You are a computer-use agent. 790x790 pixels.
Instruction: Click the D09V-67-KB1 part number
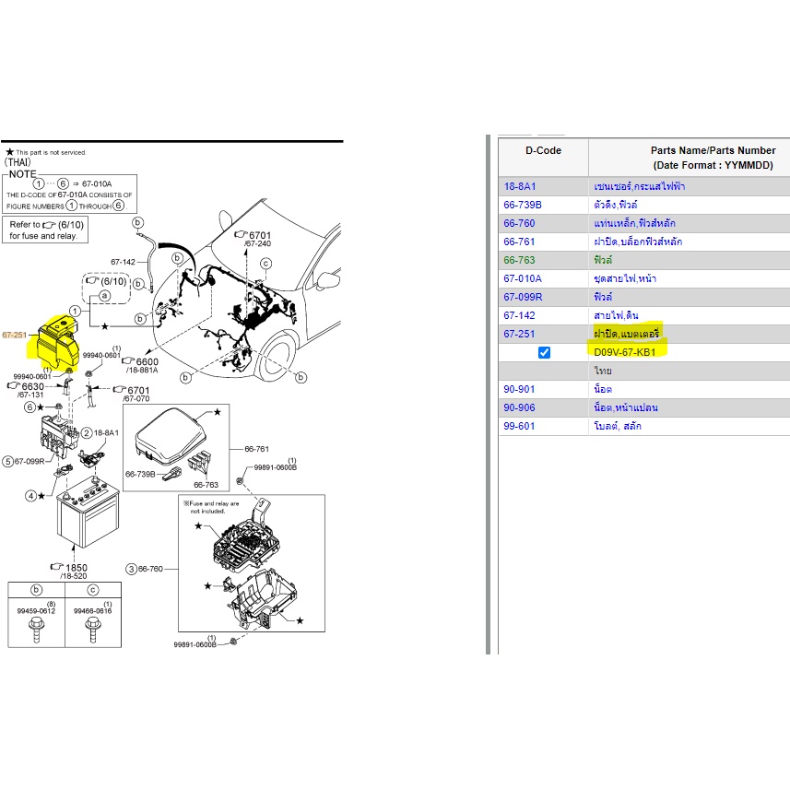pyautogui.click(x=626, y=352)
